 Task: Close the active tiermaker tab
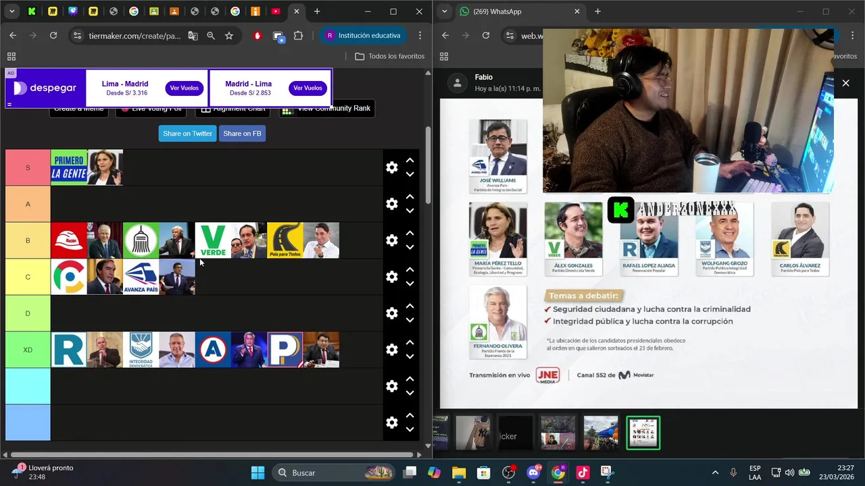tap(296, 11)
